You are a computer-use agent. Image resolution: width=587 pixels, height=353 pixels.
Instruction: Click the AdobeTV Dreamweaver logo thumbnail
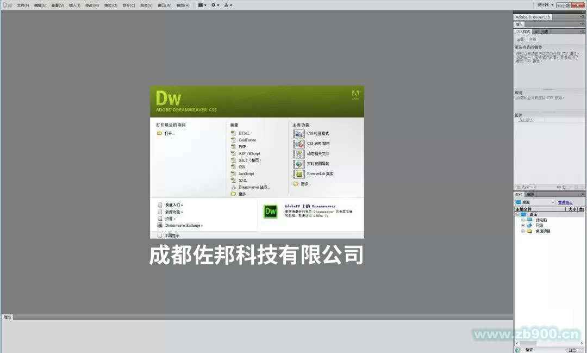pos(270,213)
